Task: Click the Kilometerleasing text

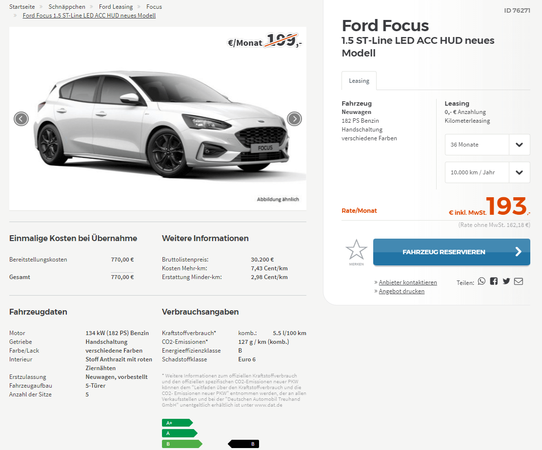Action: pyautogui.click(x=467, y=121)
